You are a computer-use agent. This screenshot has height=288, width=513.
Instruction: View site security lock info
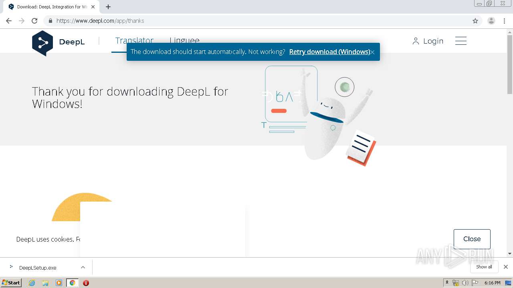coord(50,21)
